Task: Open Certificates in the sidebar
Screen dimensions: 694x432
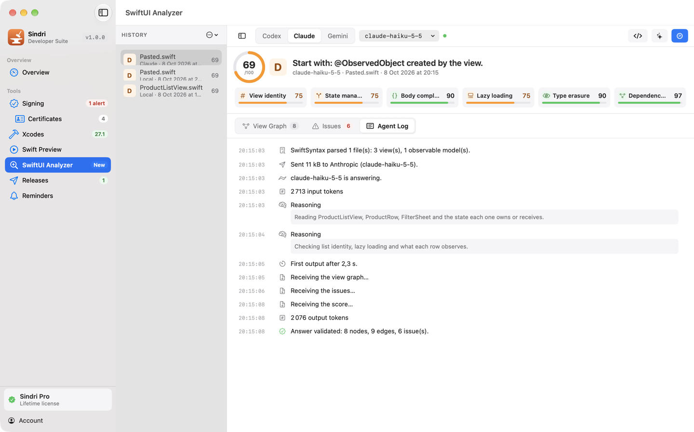Action: pyautogui.click(x=58, y=119)
